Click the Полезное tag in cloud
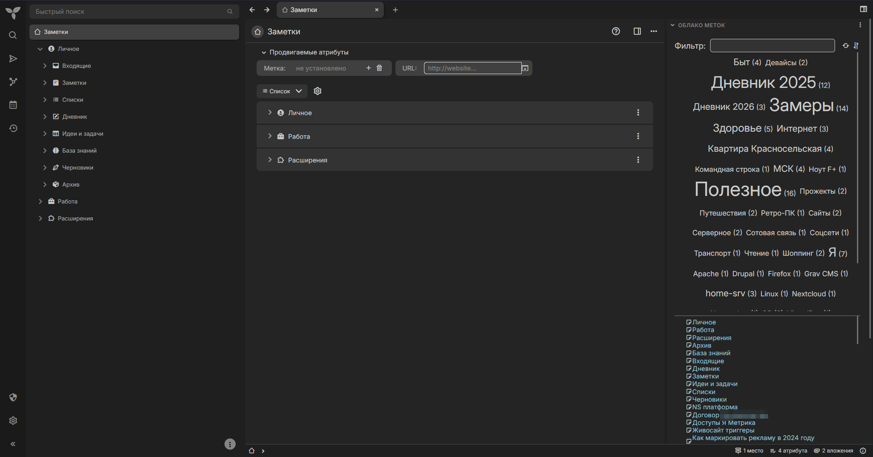Image resolution: width=873 pixels, height=457 pixels. [738, 190]
